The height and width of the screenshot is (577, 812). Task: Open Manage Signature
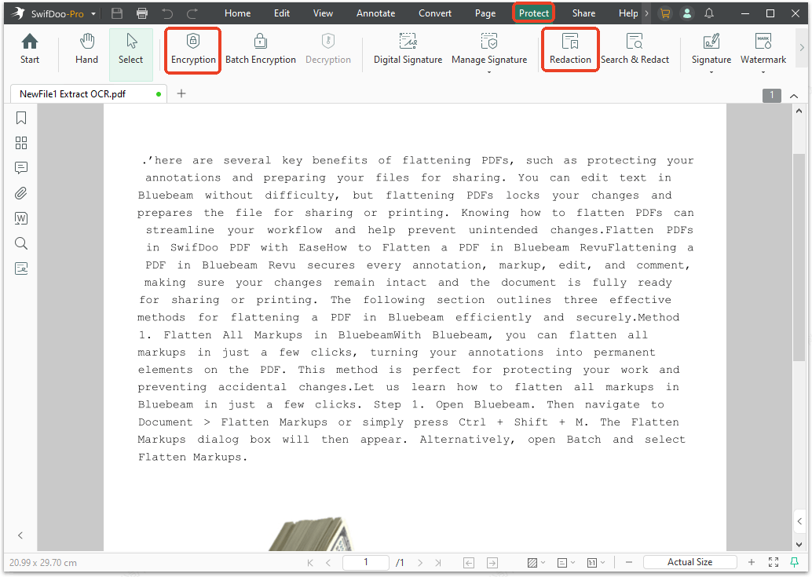click(x=489, y=50)
